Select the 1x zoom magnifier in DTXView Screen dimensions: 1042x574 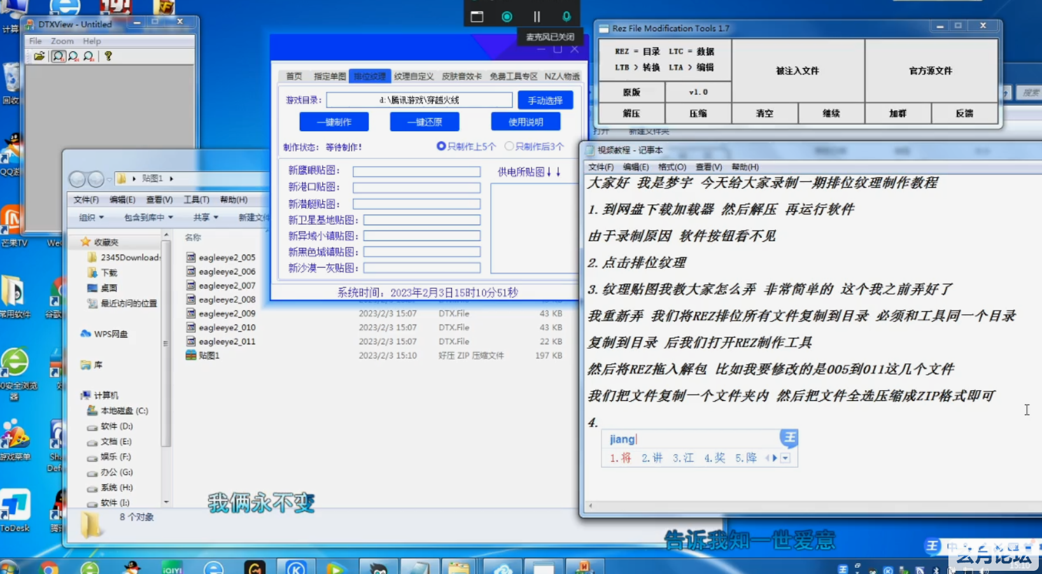[x=58, y=56]
